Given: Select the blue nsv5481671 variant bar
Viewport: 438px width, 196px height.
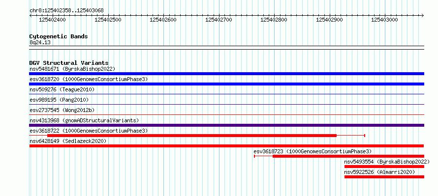Looking at the screenshot, I should coord(226,74).
